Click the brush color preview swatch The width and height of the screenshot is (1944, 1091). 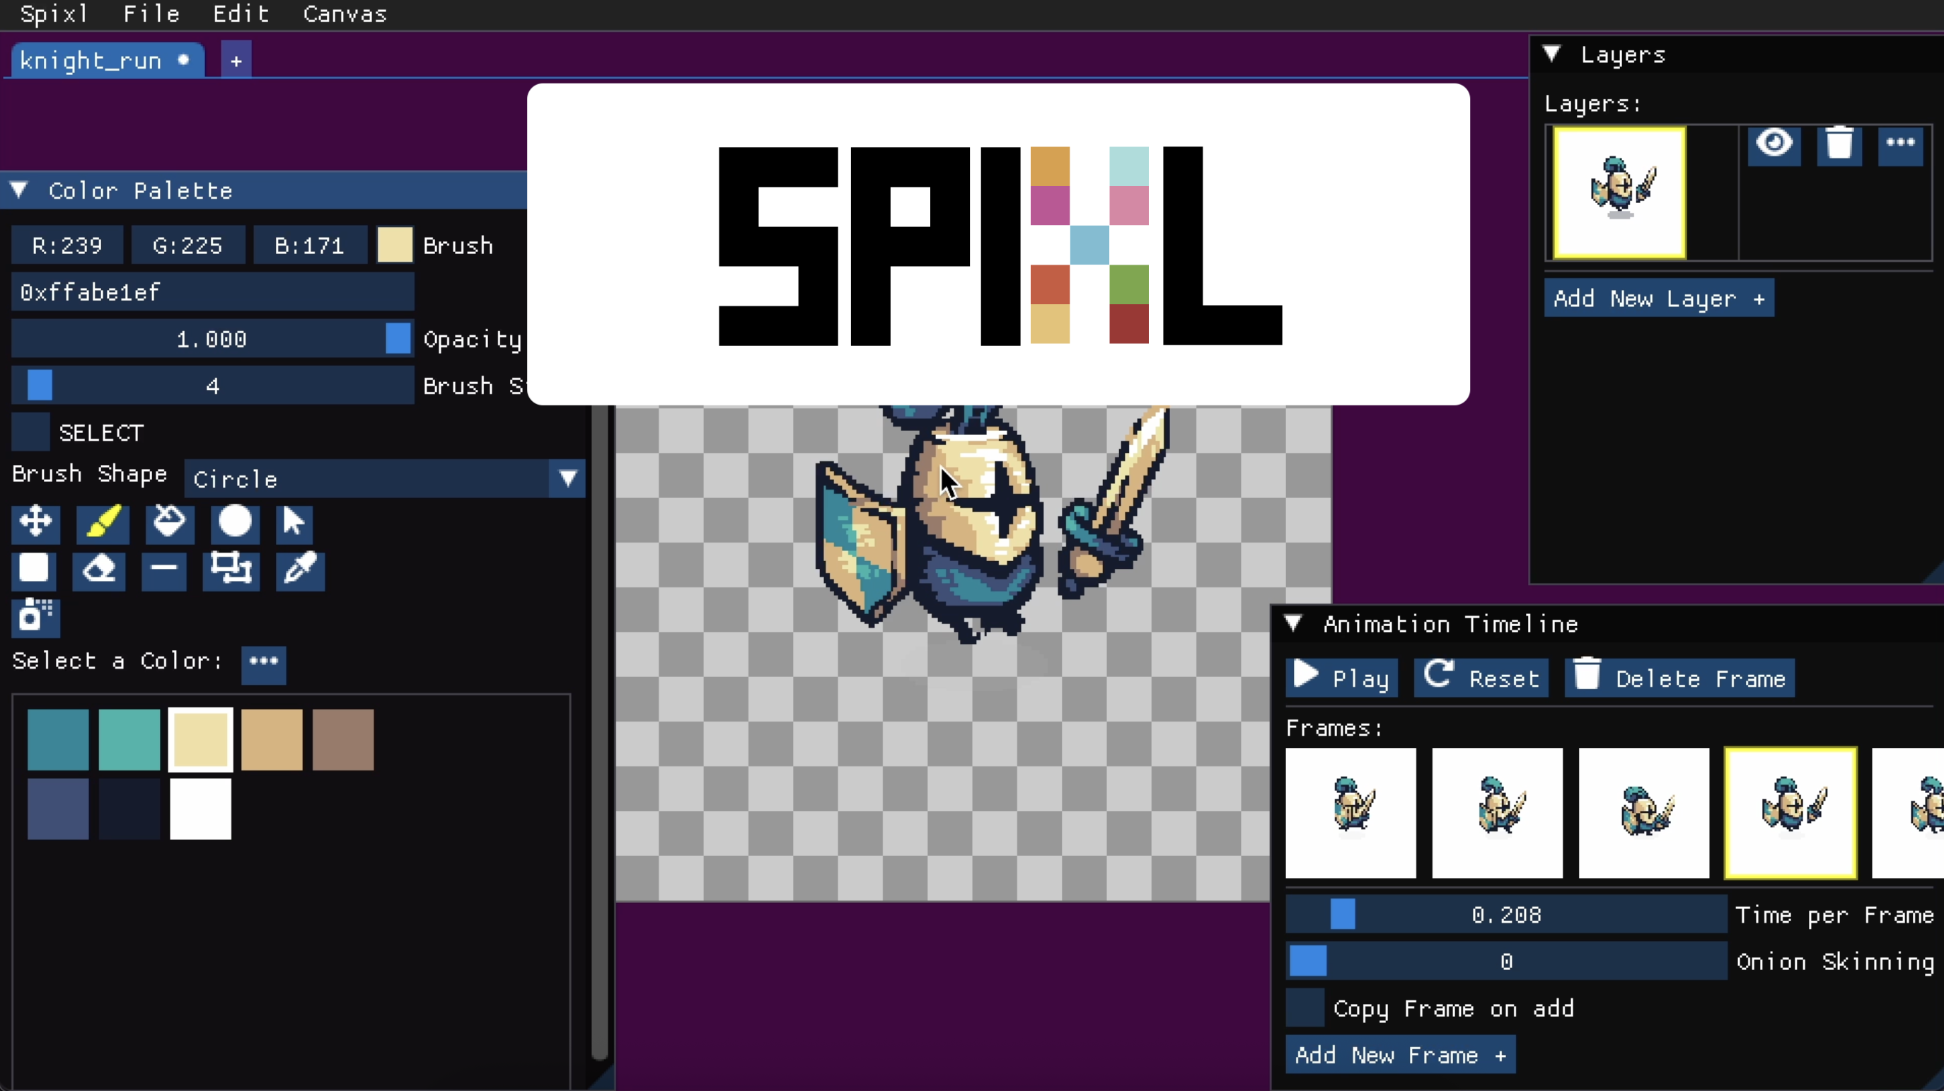[x=395, y=245]
